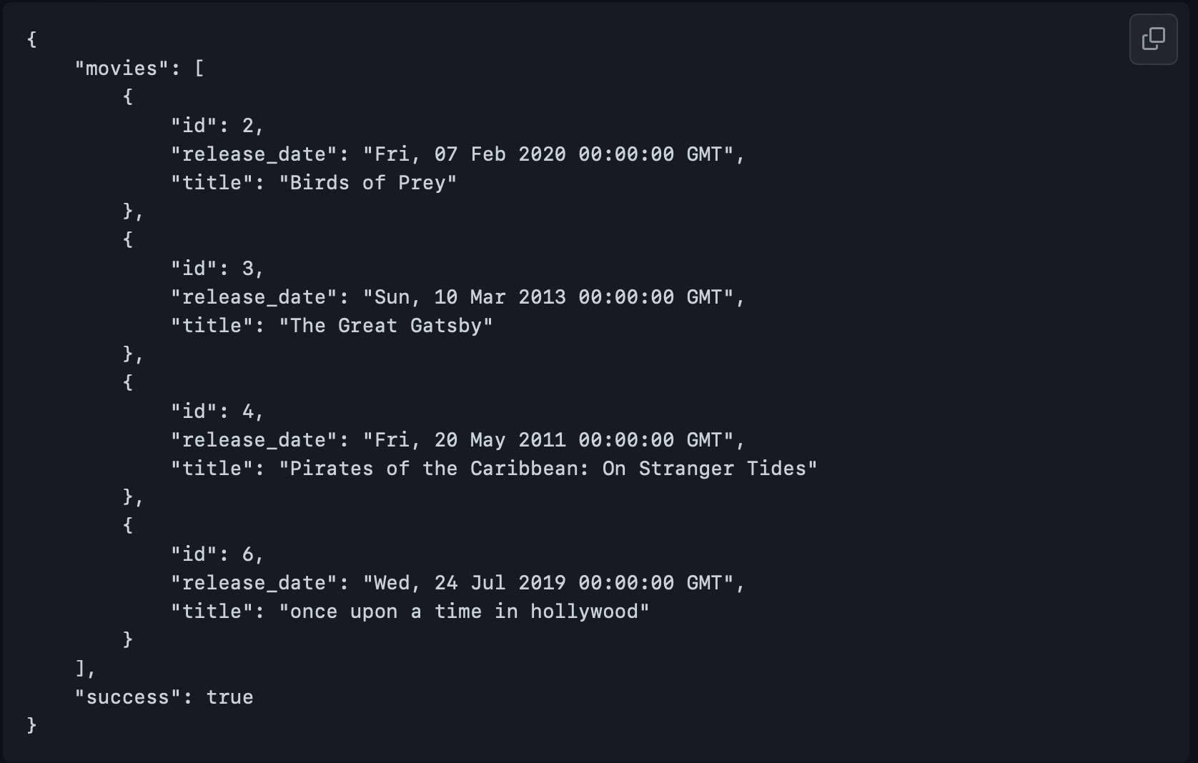Click the closing square bracket of movies array
1198x763 pixels.
point(80,668)
